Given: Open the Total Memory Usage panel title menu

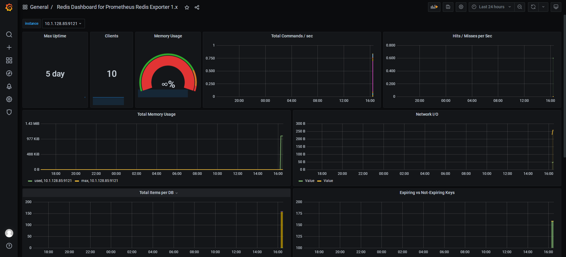Looking at the screenshot, I should [156, 114].
